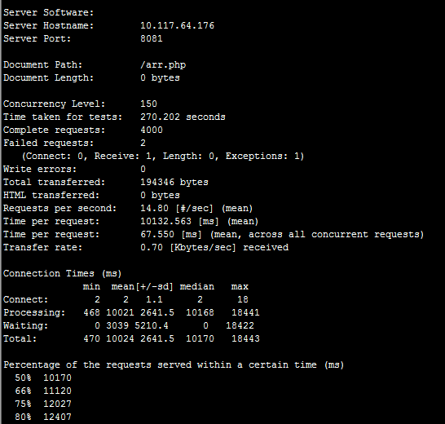445x424 pixels.
Task: Select the 66% percentile value 11120
Action: pos(57,391)
